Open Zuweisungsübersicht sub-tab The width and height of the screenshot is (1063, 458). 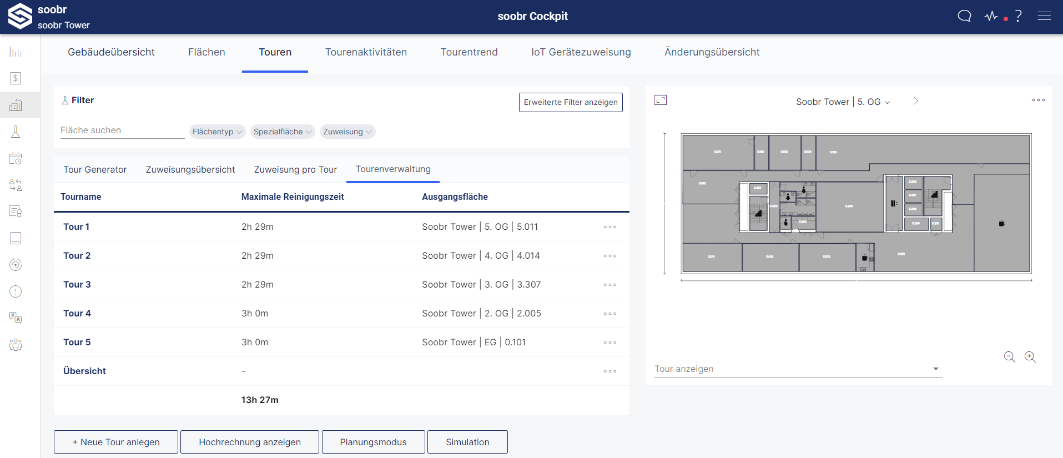pyautogui.click(x=190, y=169)
